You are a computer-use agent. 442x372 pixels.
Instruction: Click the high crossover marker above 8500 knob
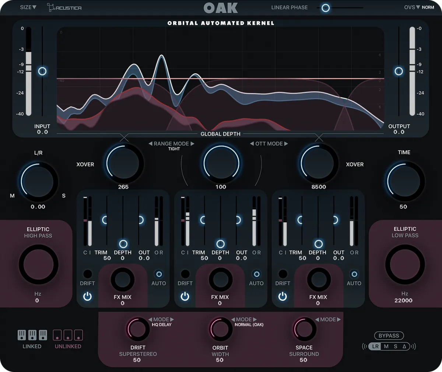tap(319, 138)
